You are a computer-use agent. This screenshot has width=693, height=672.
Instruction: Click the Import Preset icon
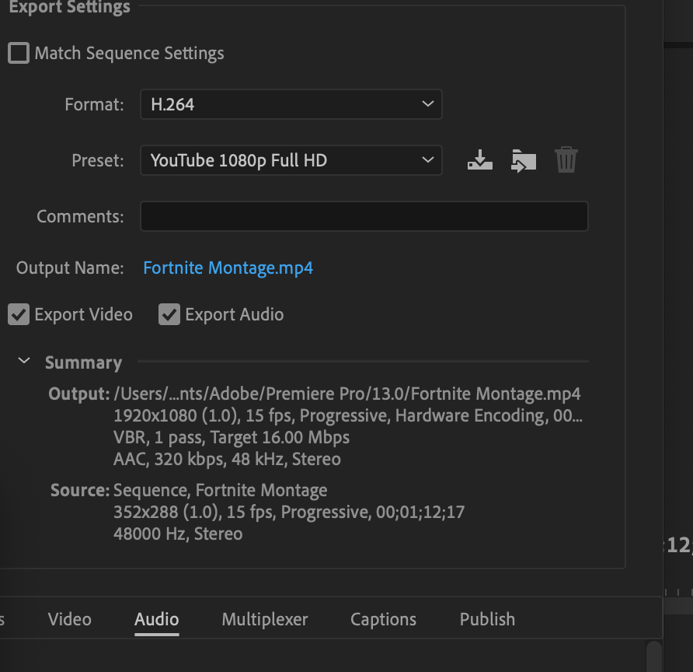tap(524, 160)
